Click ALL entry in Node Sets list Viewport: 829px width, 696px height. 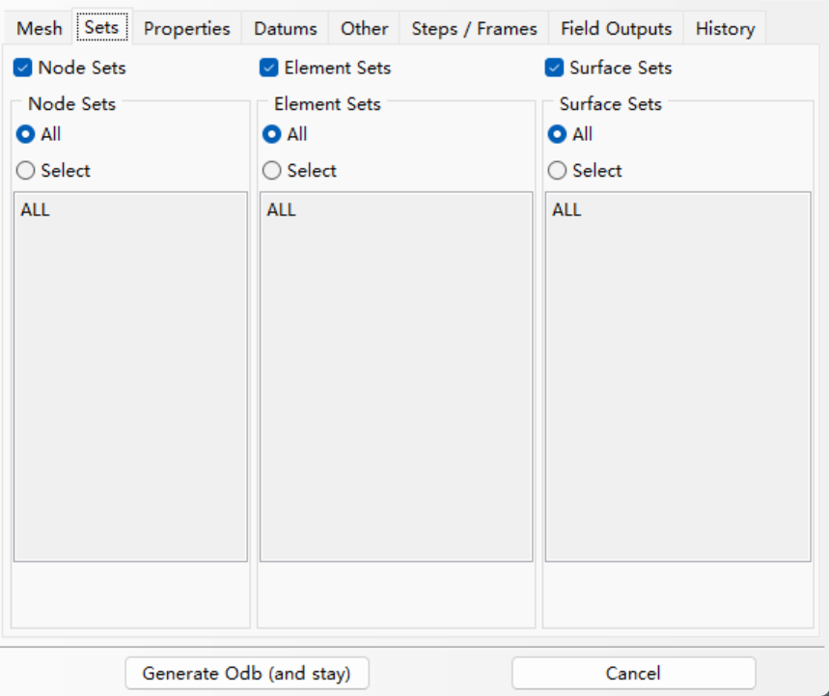[35, 209]
